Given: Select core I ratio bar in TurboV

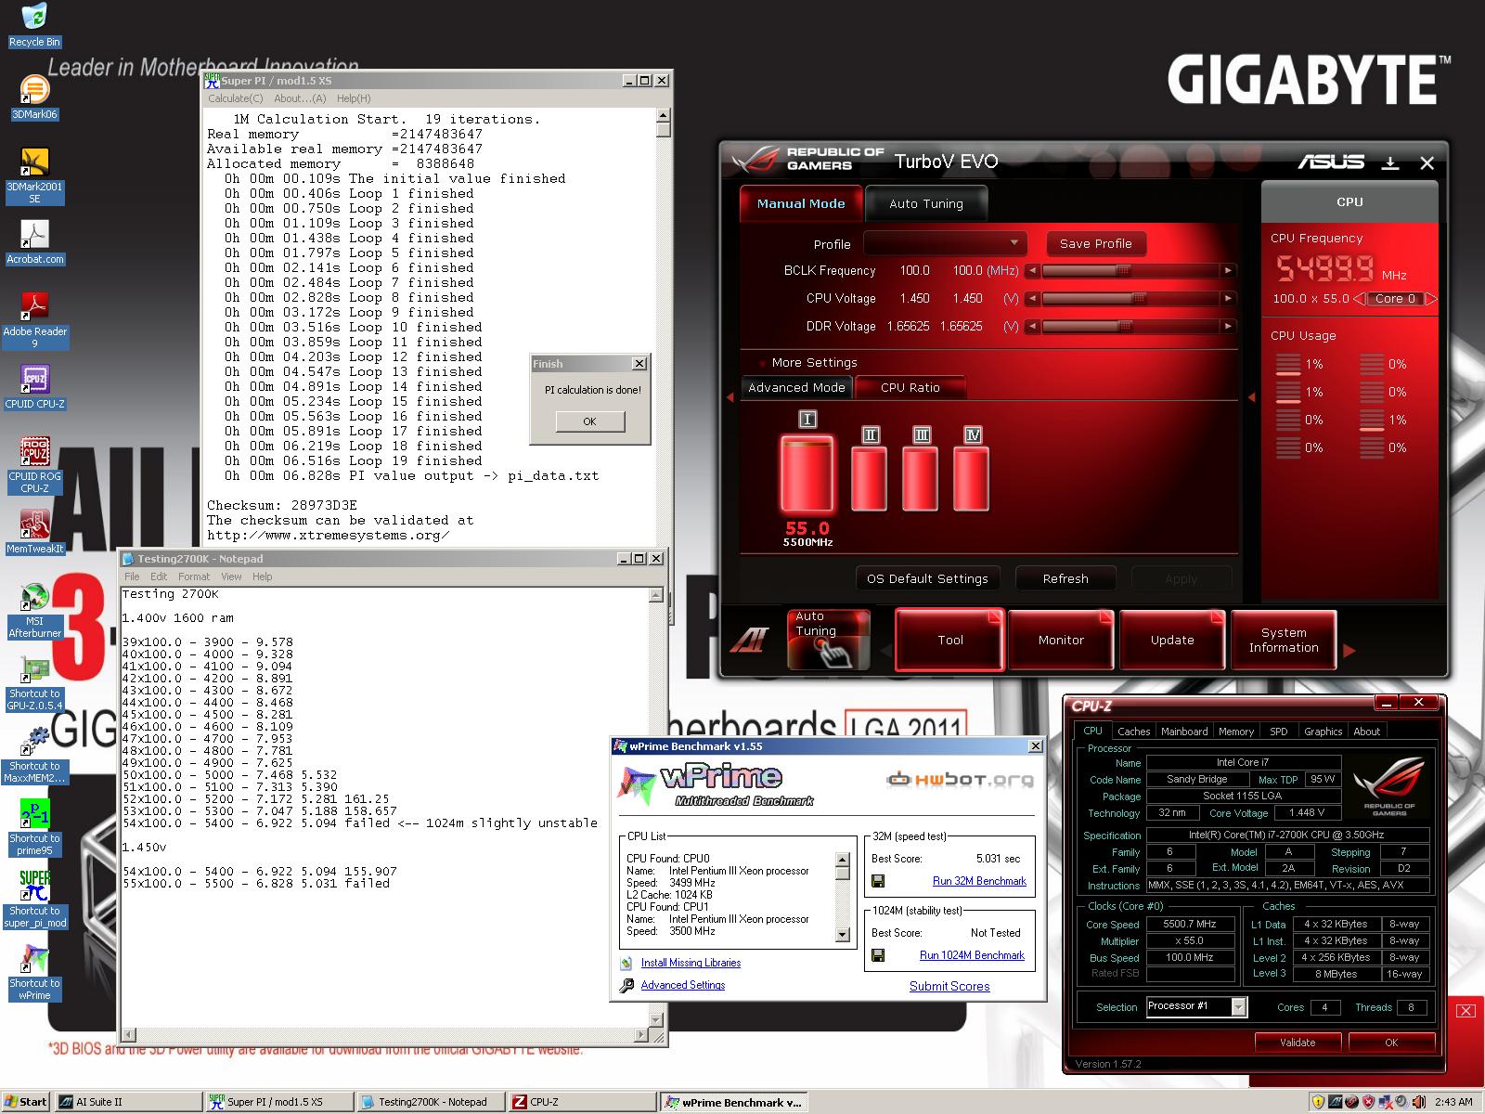Looking at the screenshot, I should pyautogui.click(x=807, y=475).
